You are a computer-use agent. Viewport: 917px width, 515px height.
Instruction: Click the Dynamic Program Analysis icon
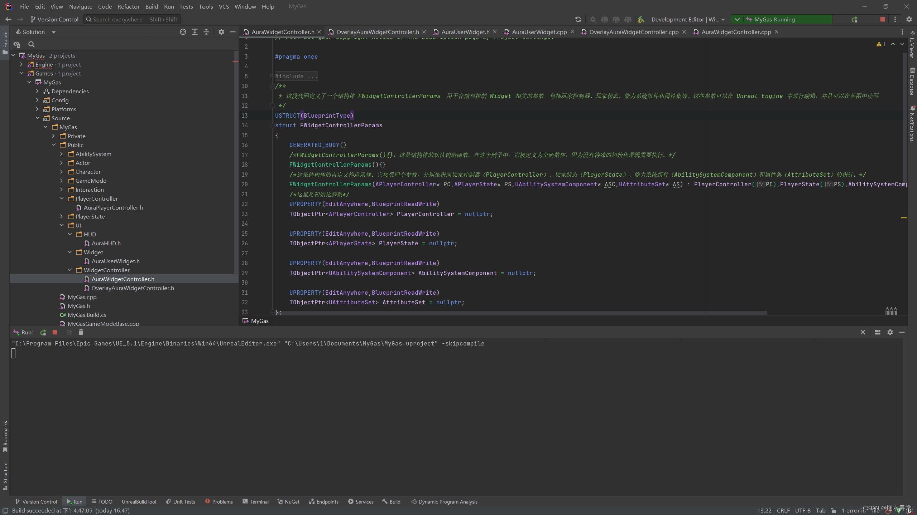[x=413, y=501]
